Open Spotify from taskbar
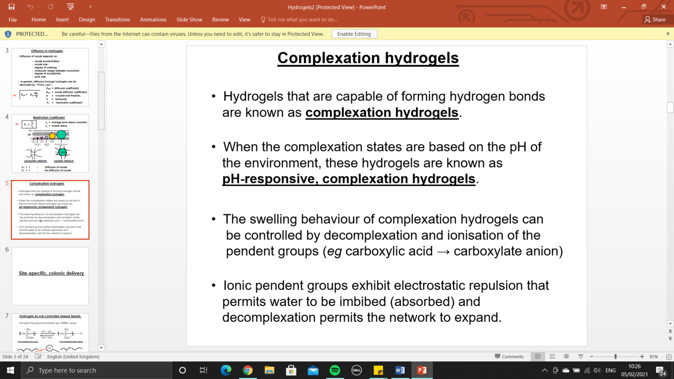This screenshot has width=674, height=379. [x=334, y=370]
